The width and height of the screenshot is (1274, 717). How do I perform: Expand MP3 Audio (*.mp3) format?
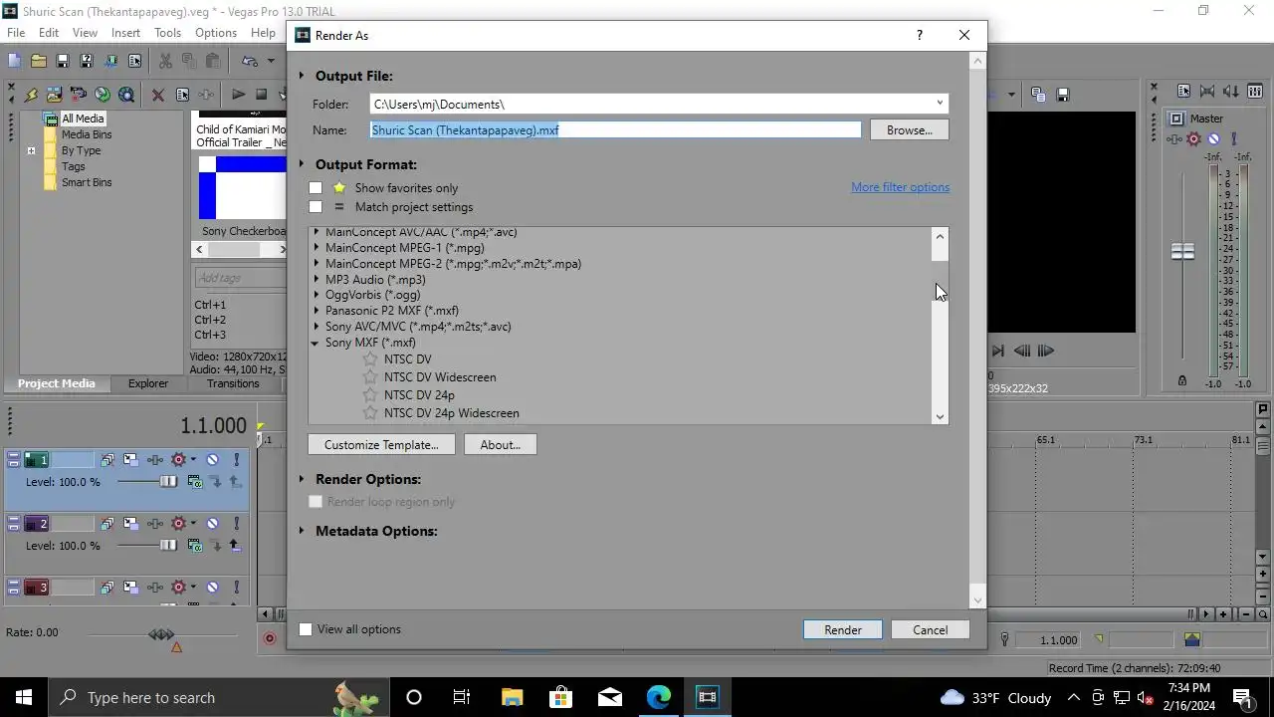[317, 280]
